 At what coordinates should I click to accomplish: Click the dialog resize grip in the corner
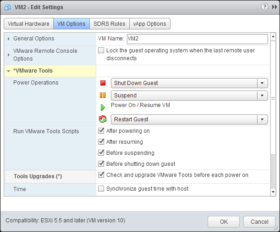coord(277,229)
